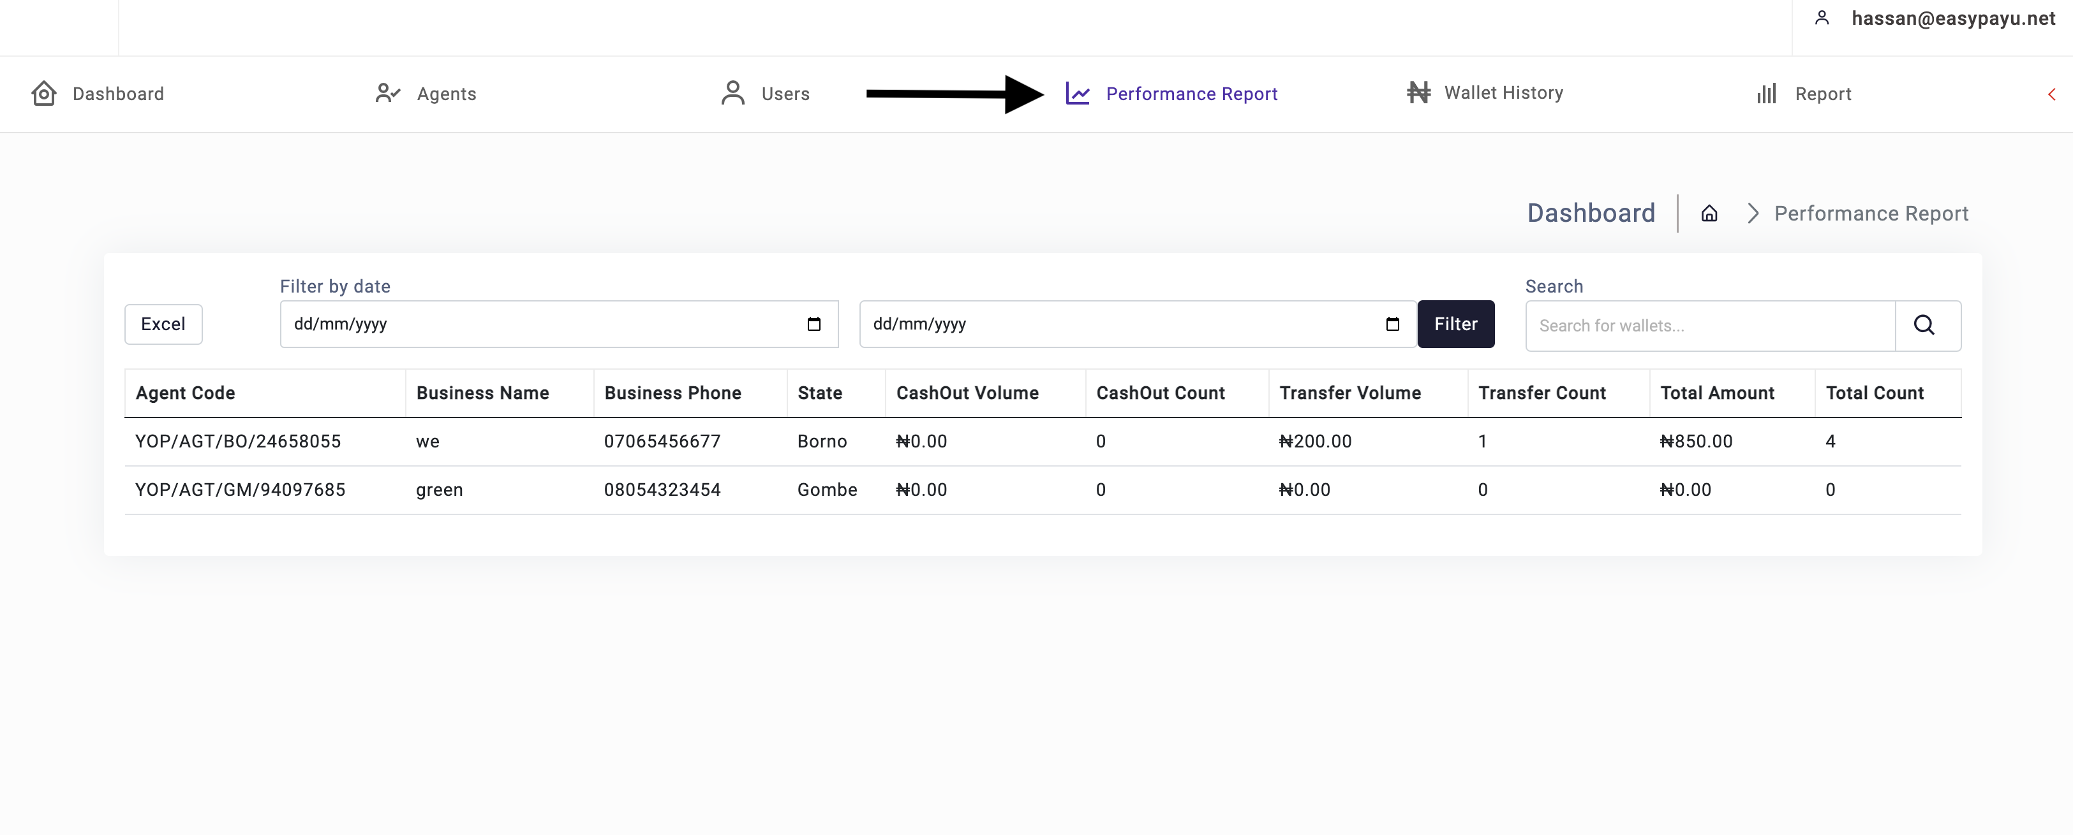Go to the Agents tab
Viewport: 2073px width, 835px height.
coord(446,93)
